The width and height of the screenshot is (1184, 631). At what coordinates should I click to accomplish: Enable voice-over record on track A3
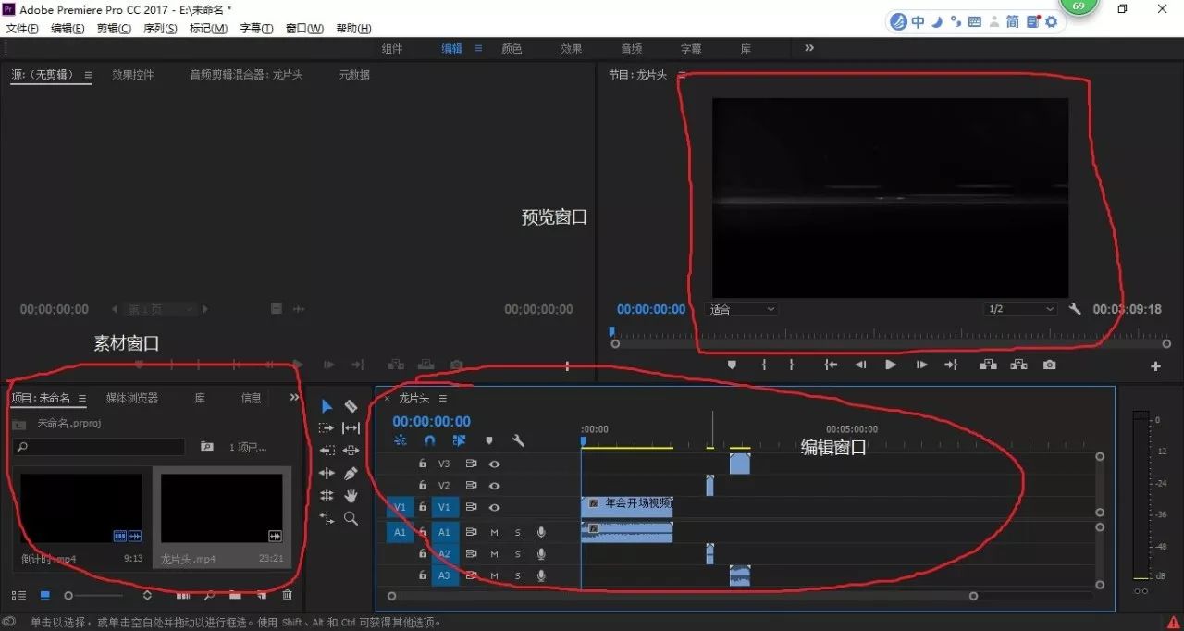(541, 576)
